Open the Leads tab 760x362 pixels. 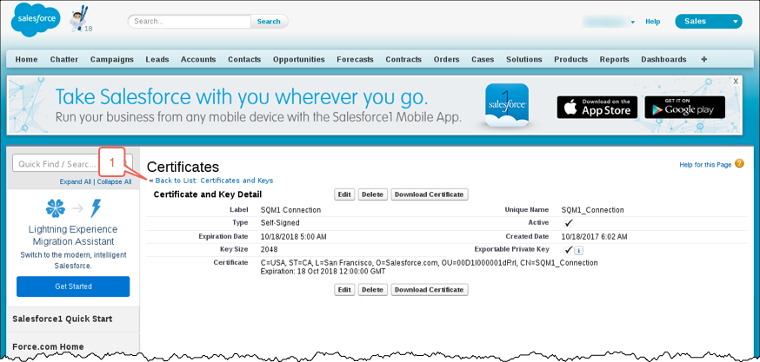(x=157, y=59)
